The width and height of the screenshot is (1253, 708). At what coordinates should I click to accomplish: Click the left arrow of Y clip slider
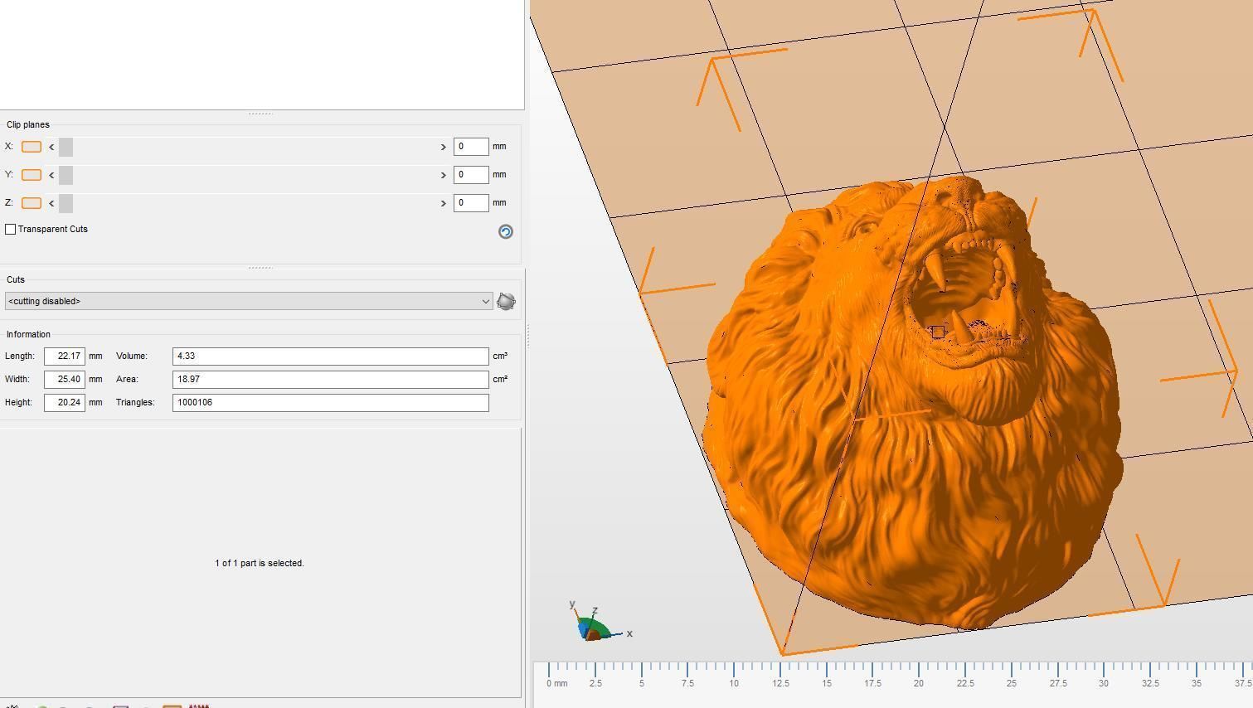(x=51, y=175)
